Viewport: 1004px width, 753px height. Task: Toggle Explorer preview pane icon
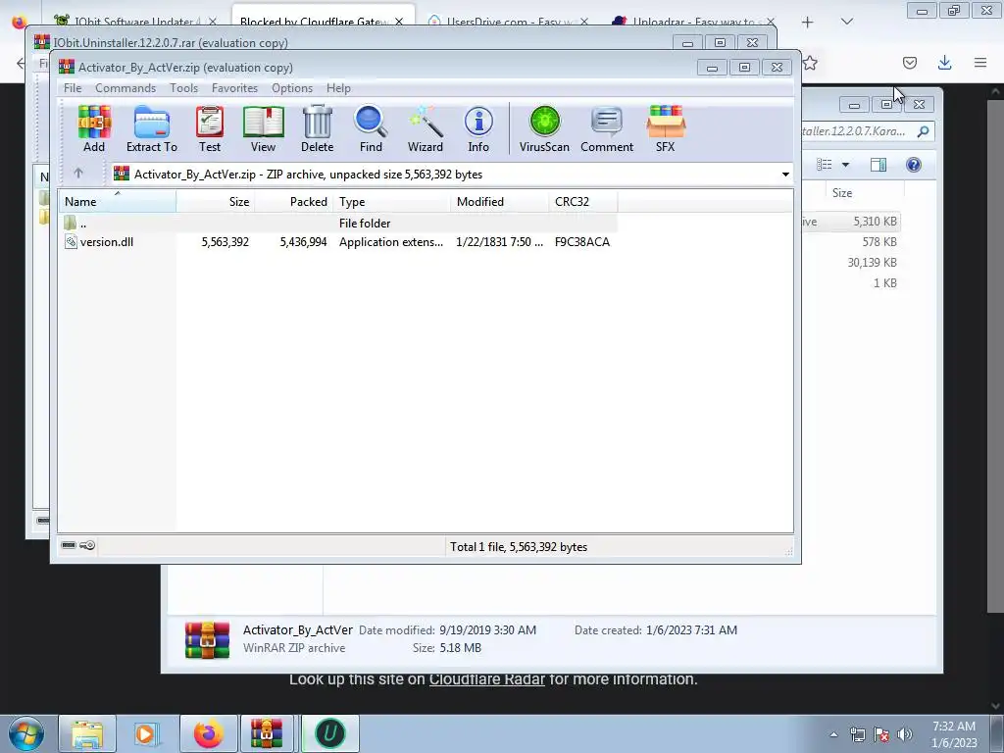878,165
